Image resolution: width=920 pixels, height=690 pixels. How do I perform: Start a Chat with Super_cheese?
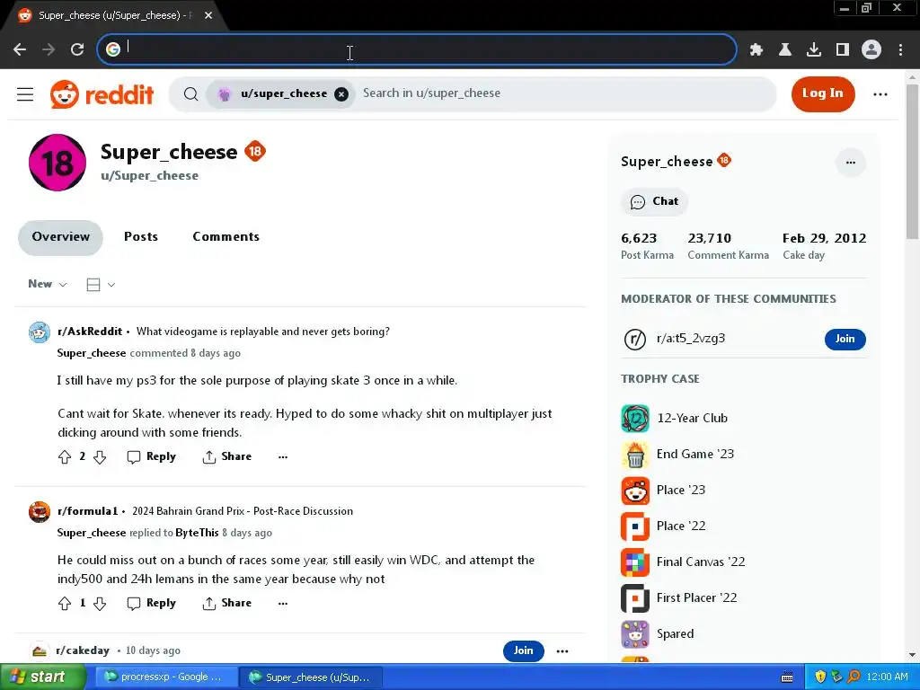[x=654, y=202]
